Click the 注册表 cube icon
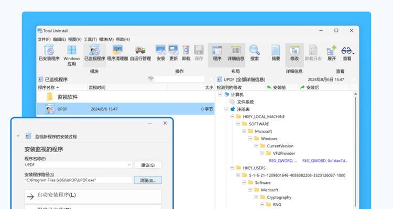The width and height of the screenshot is (393, 209). click(x=233, y=109)
